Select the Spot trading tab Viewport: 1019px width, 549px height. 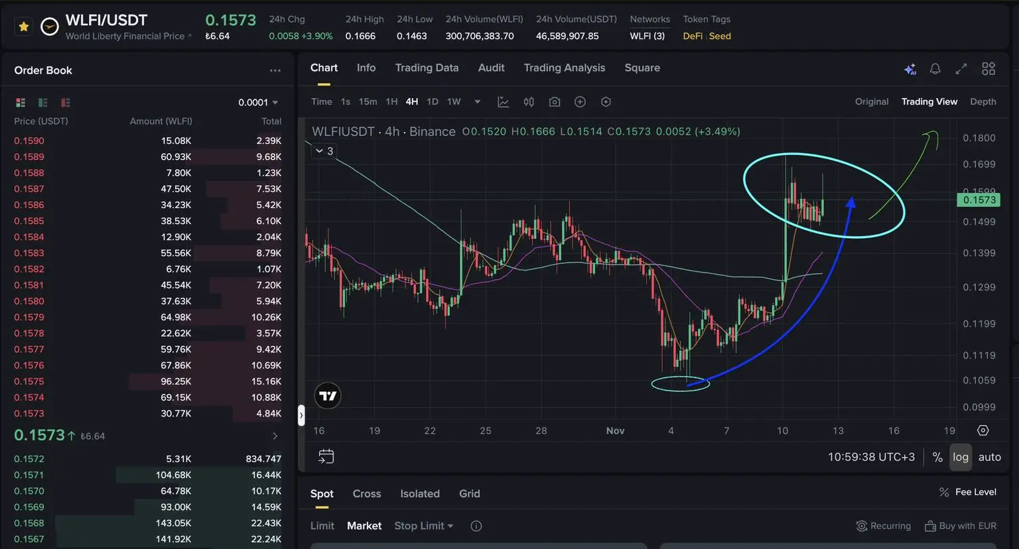point(322,493)
